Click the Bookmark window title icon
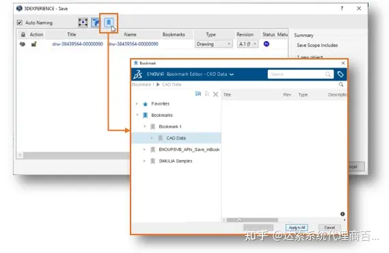Viewport: 389px width, 253px height. click(135, 63)
